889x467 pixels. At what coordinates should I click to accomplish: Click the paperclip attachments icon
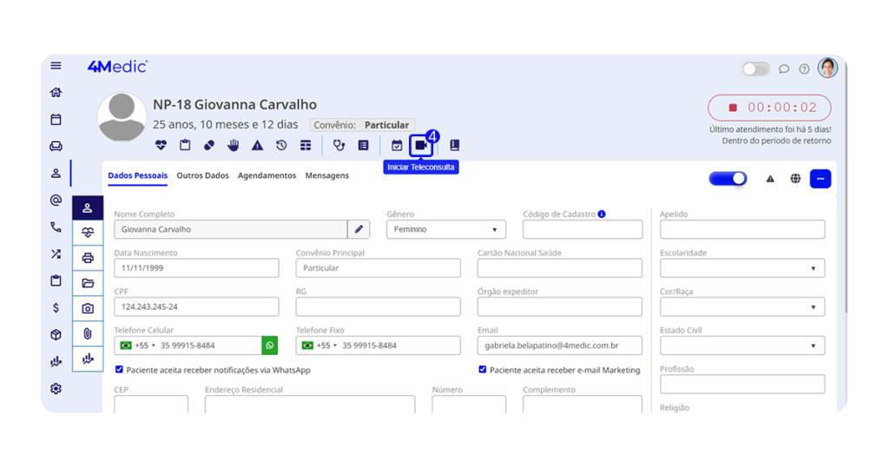point(88,333)
